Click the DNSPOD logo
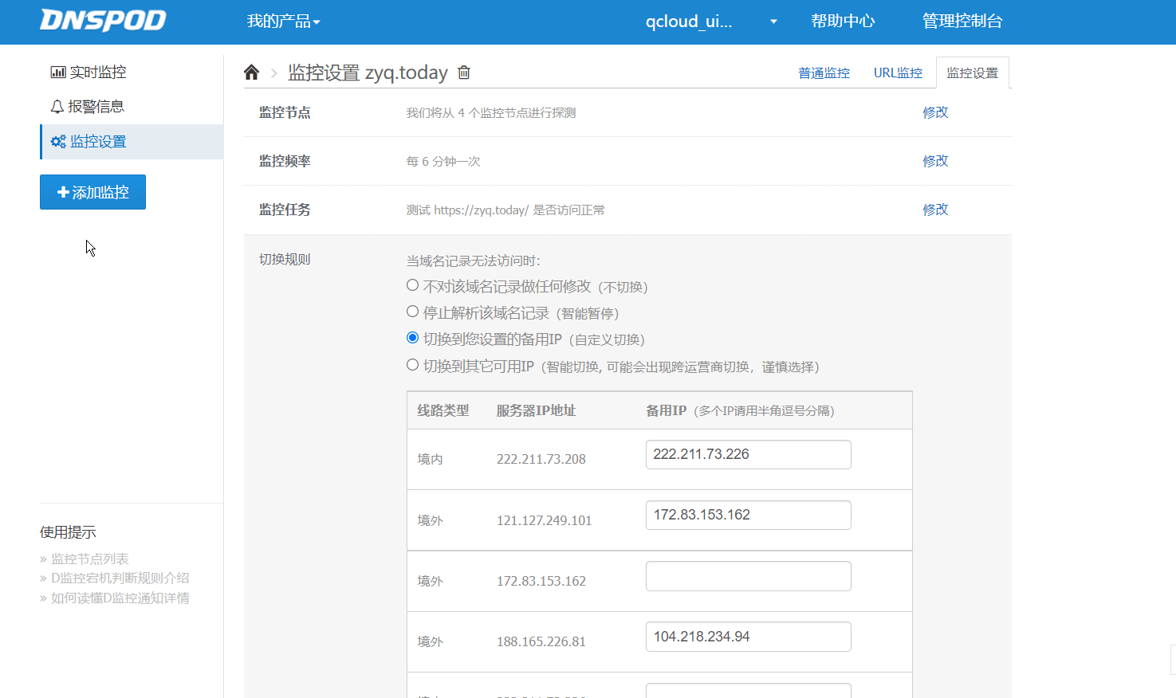 (103, 21)
